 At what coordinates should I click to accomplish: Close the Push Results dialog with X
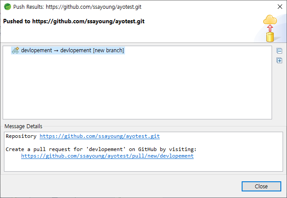click(280, 7)
